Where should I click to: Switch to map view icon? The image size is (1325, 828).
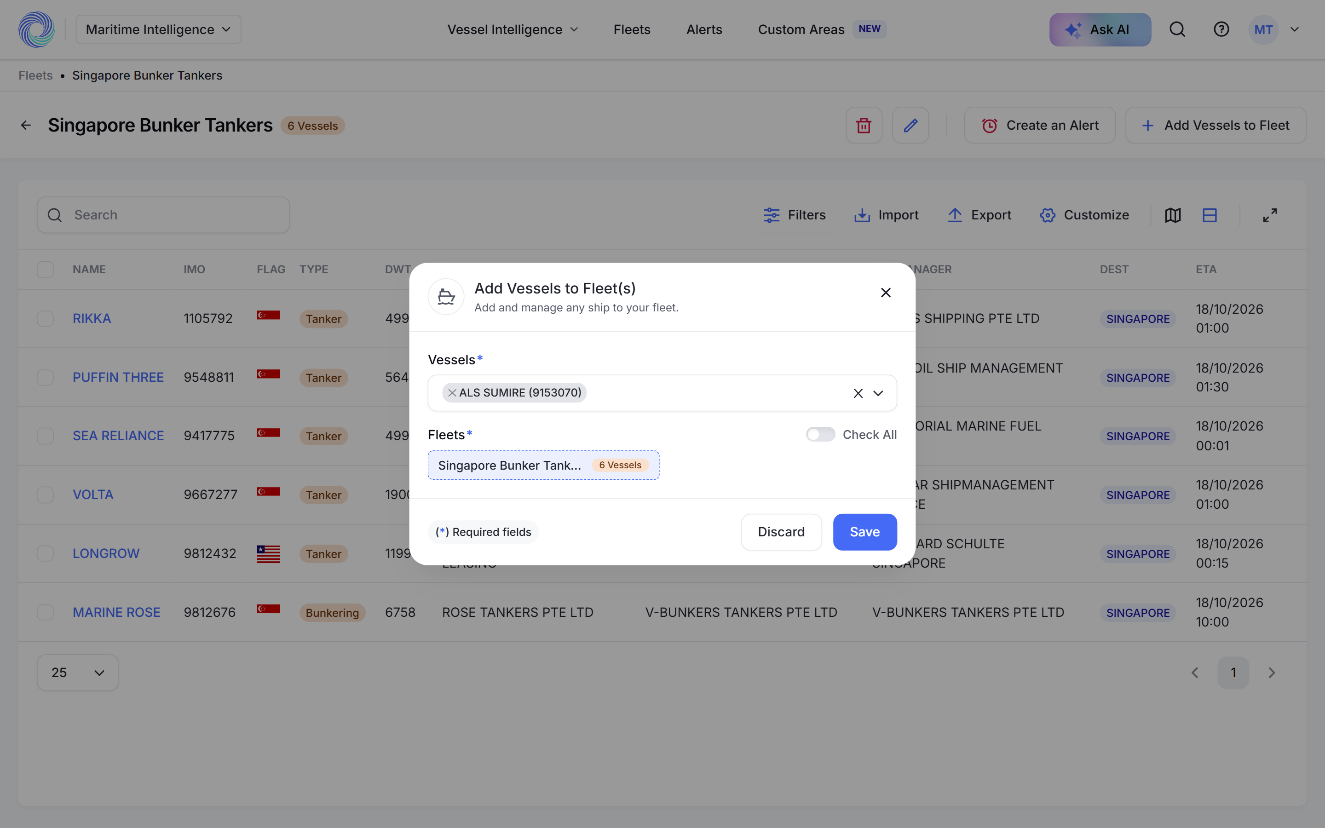1173,215
